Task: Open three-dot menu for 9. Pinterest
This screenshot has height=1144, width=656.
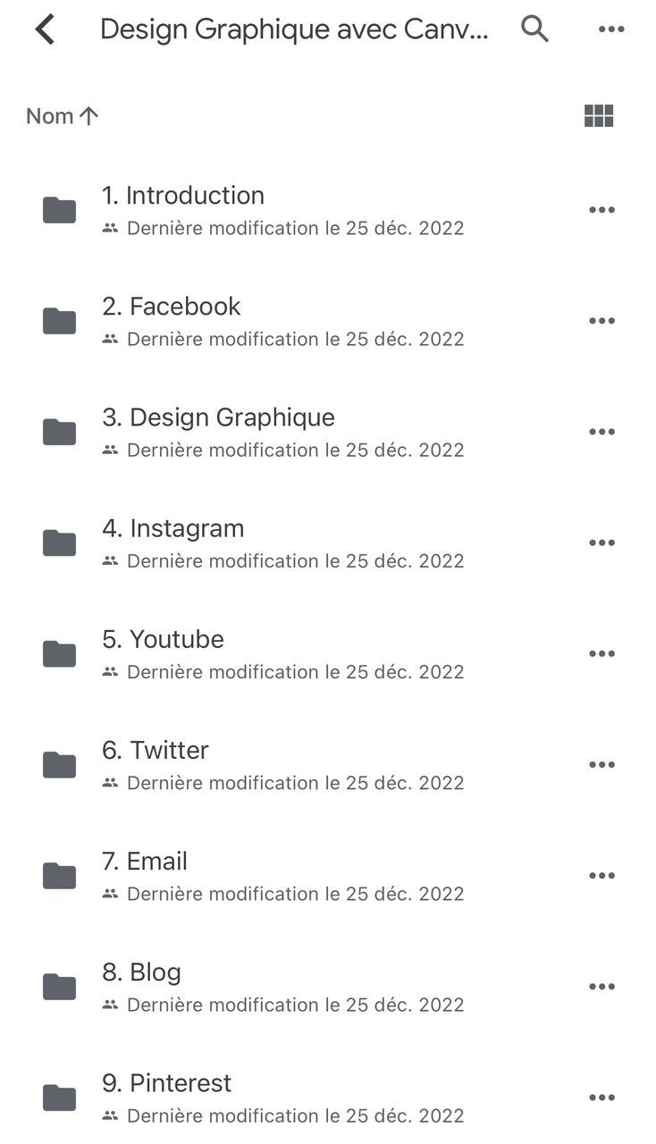Action: click(601, 1098)
